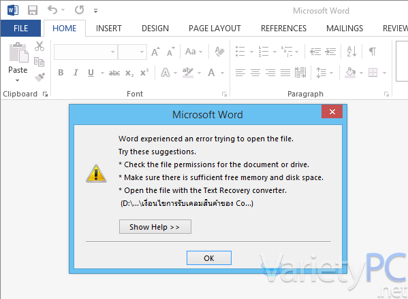Open the undo history dropdown arrow
This screenshot has width=408, height=299.
click(x=63, y=10)
